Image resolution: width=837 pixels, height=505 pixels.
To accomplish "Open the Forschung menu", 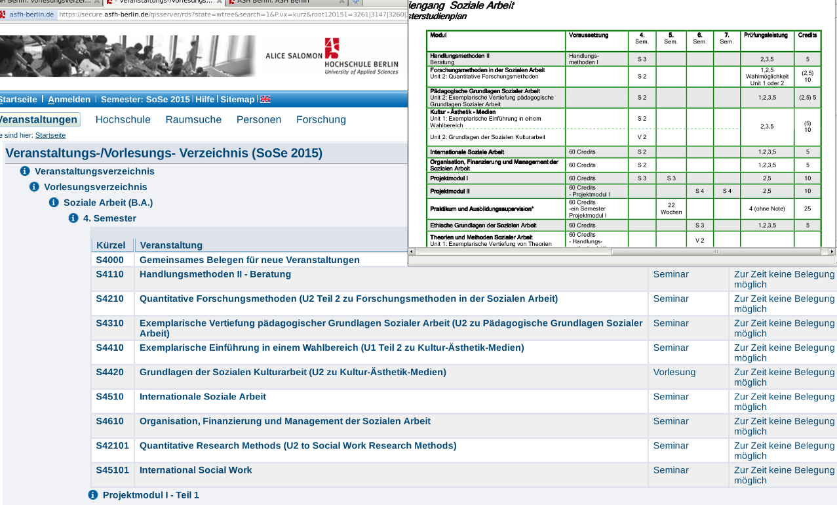I will (x=321, y=119).
